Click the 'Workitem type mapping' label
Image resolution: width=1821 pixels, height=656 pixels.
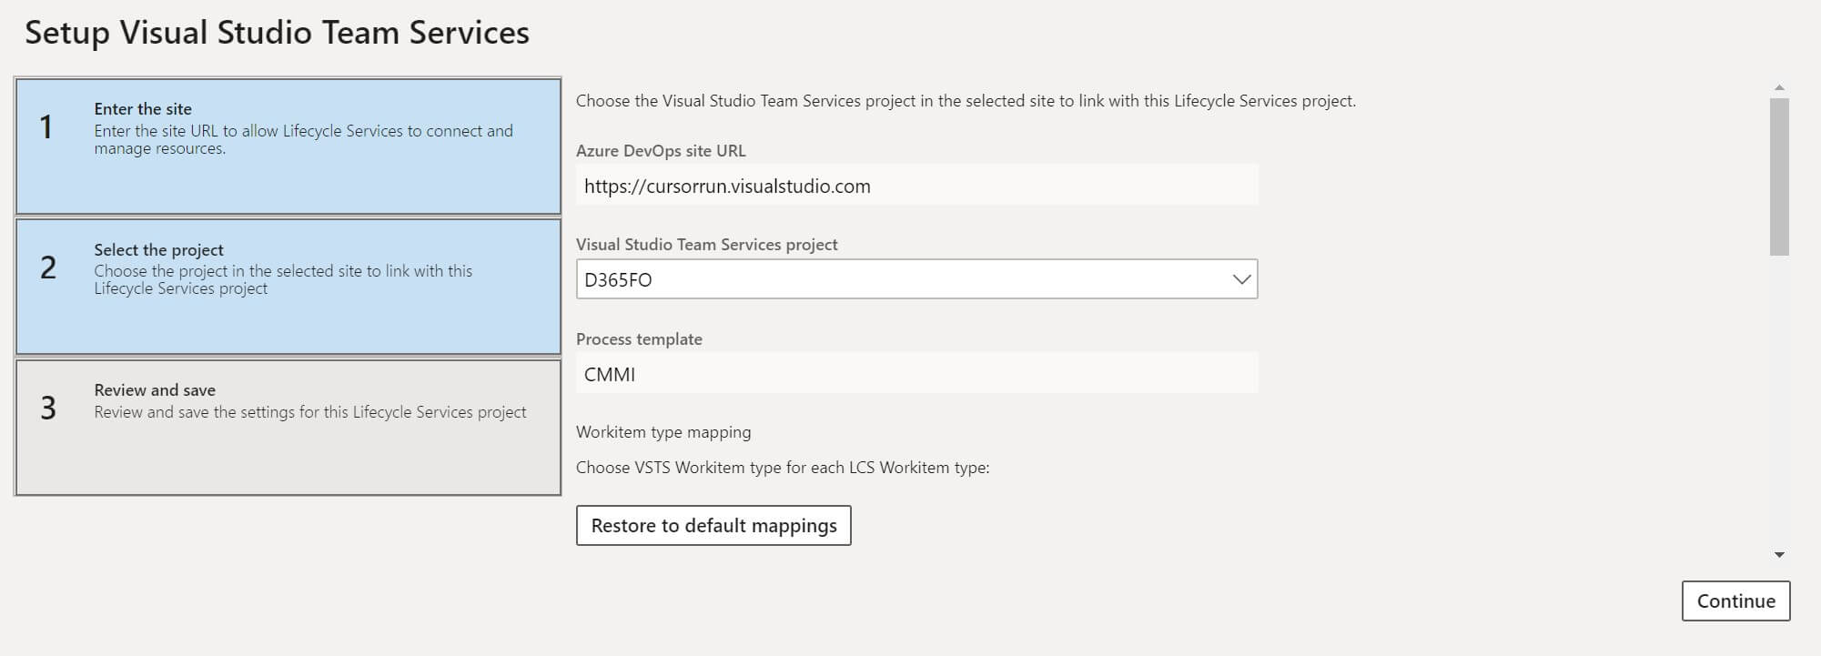click(663, 432)
